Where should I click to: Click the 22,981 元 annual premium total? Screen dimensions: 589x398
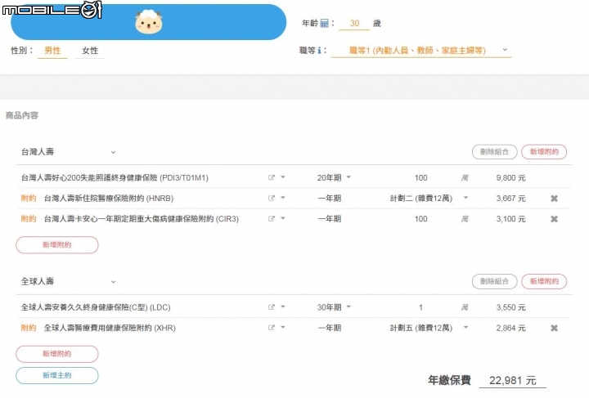pyautogui.click(x=512, y=380)
